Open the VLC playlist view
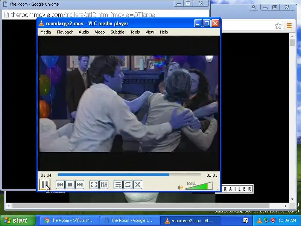This screenshot has height=226, width=301. tap(118, 185)
